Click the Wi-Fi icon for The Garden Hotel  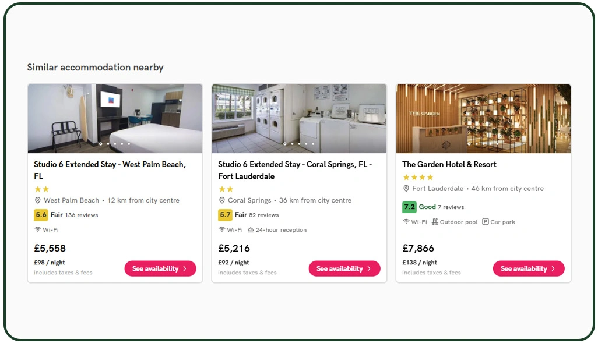tap(406, 222)
